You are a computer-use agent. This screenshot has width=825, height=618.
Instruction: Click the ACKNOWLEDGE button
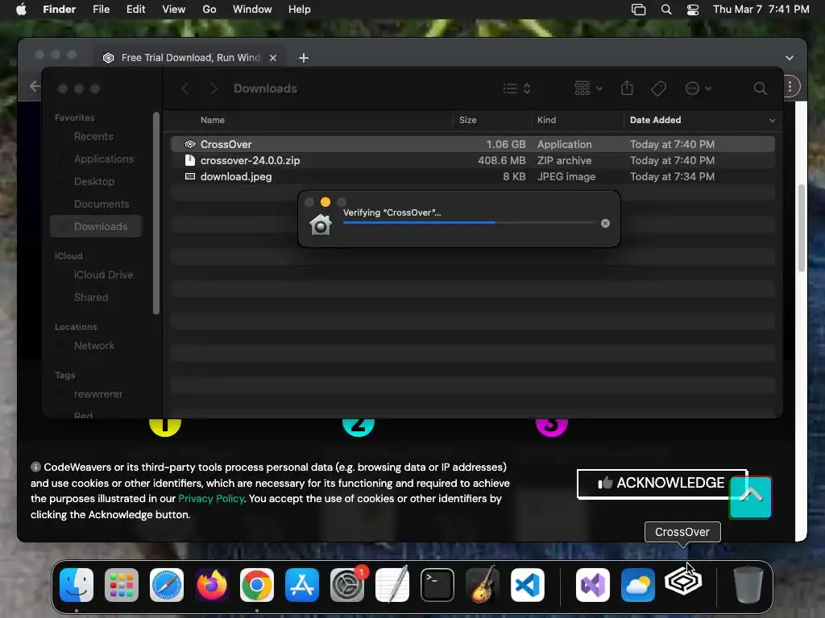(662, 484)
